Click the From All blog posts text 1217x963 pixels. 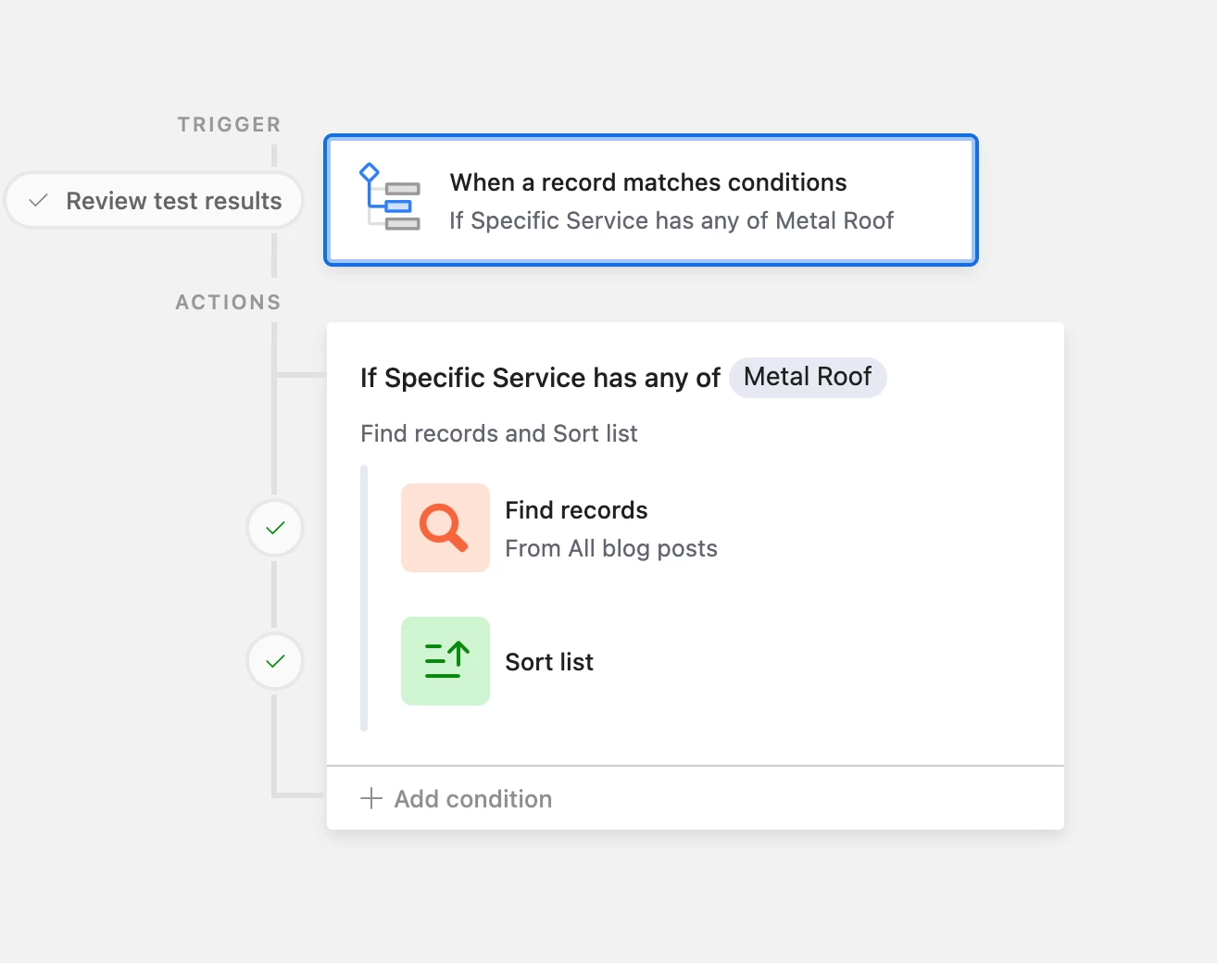611,548
